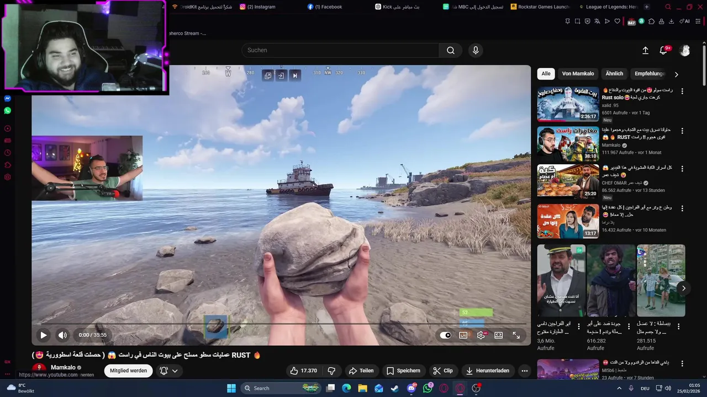
Task: Select the Von Mamkalo filter chip
Action: pyautogui.click(x=578, y=74)
